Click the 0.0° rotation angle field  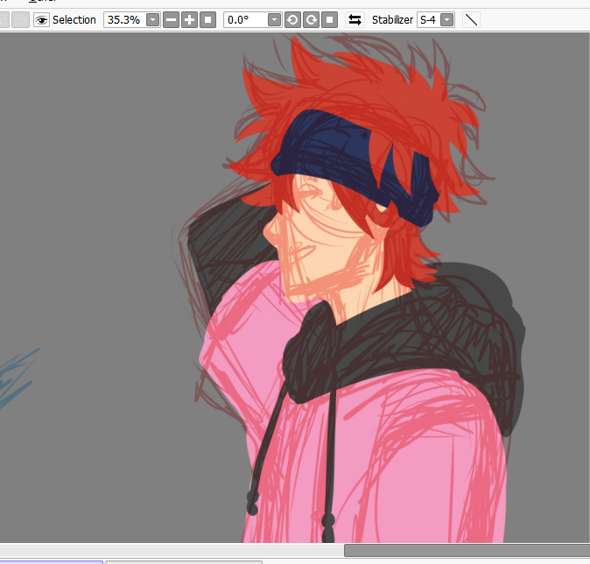246,20
